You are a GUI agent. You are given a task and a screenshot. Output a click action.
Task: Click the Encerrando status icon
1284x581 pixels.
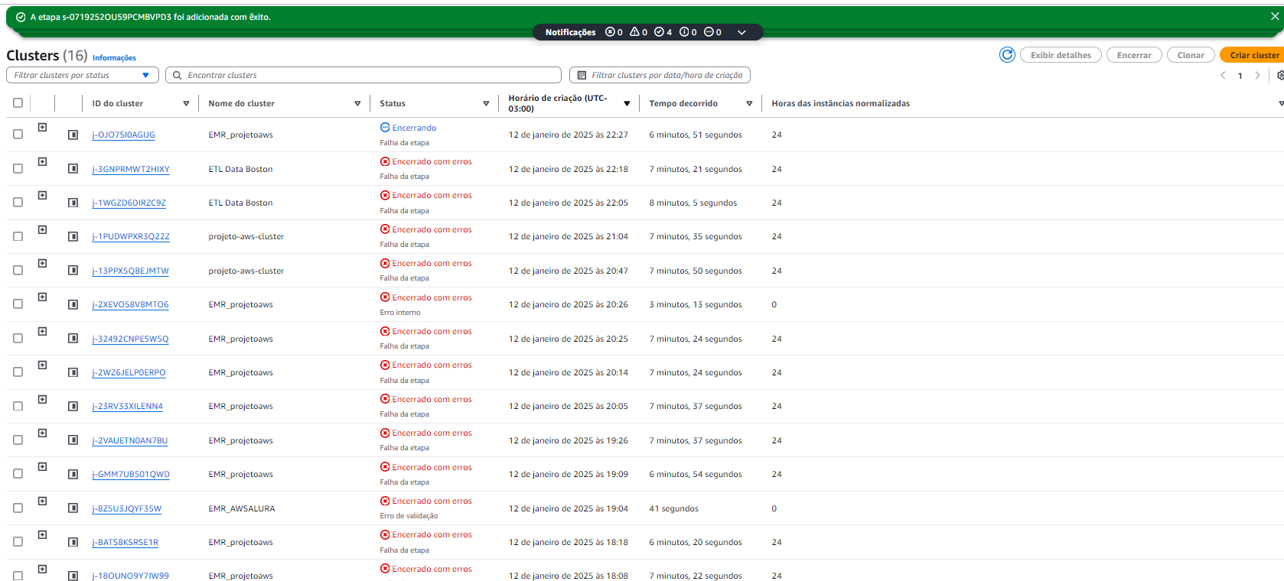point(385,128)
